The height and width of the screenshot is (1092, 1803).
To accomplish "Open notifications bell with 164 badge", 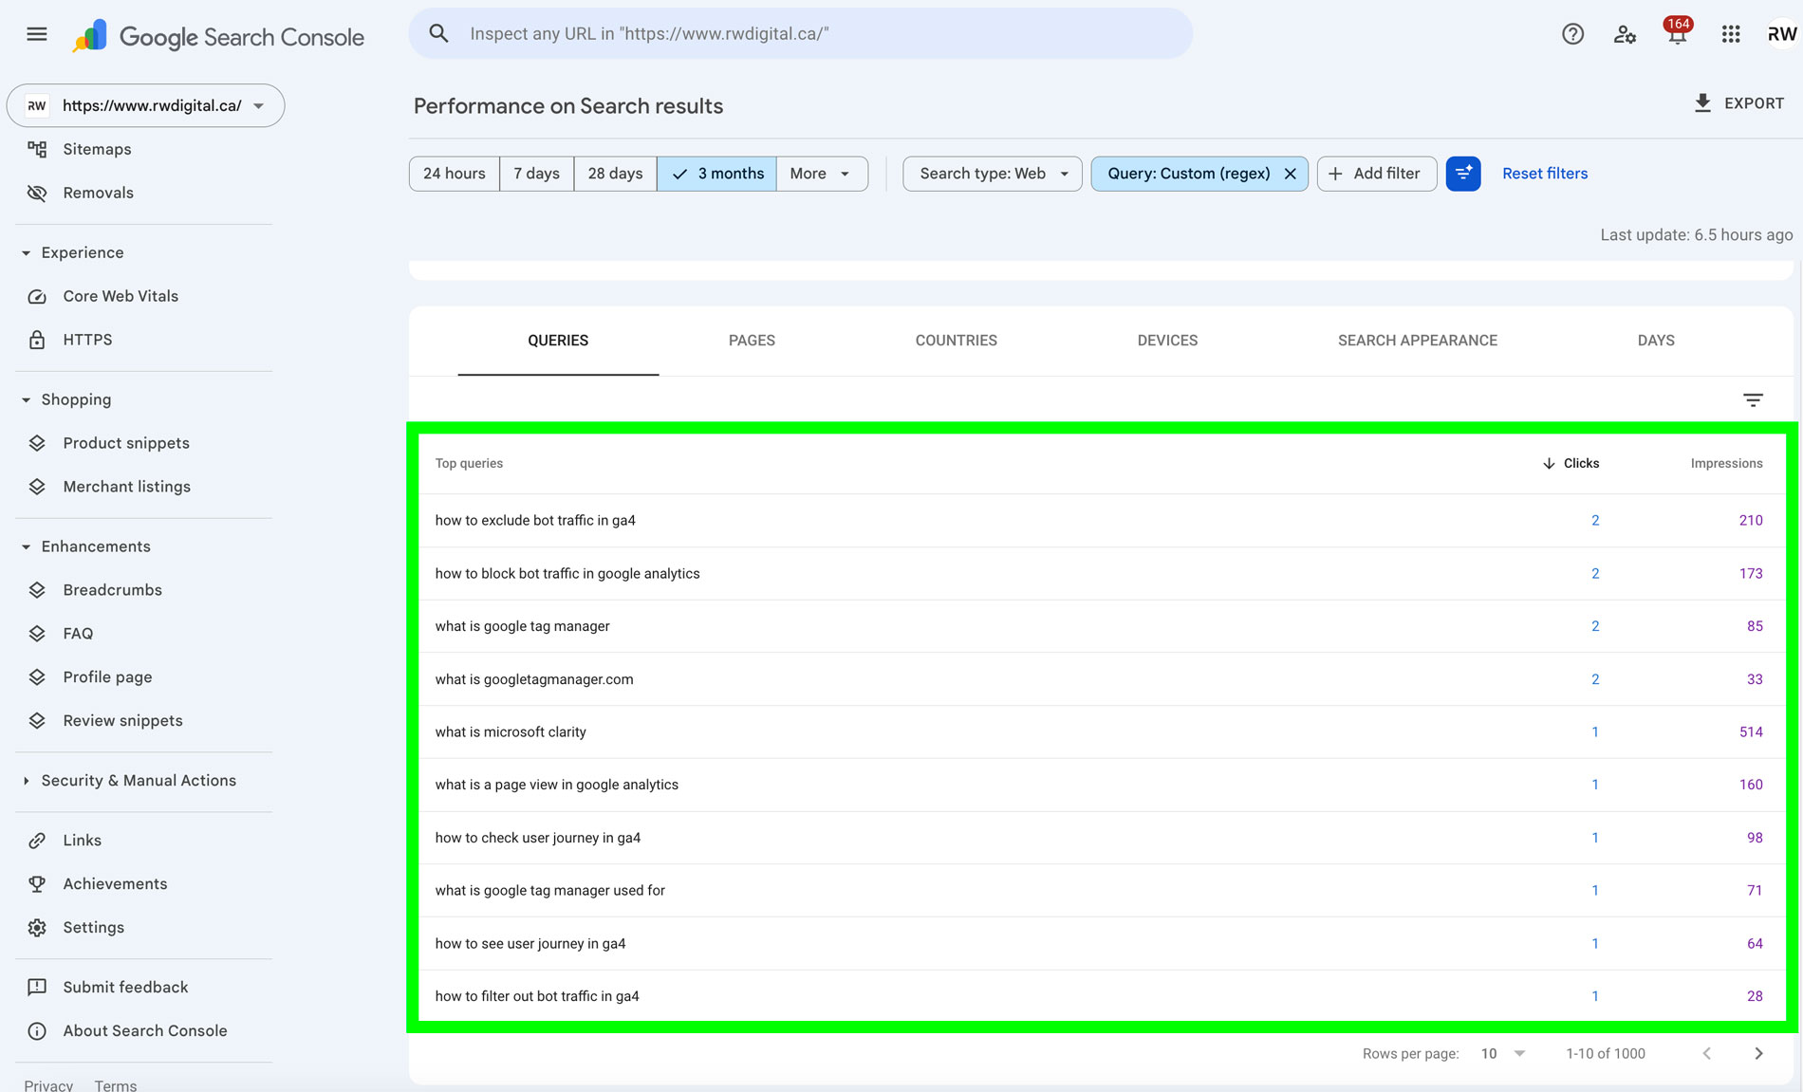I will [1677, 34].
